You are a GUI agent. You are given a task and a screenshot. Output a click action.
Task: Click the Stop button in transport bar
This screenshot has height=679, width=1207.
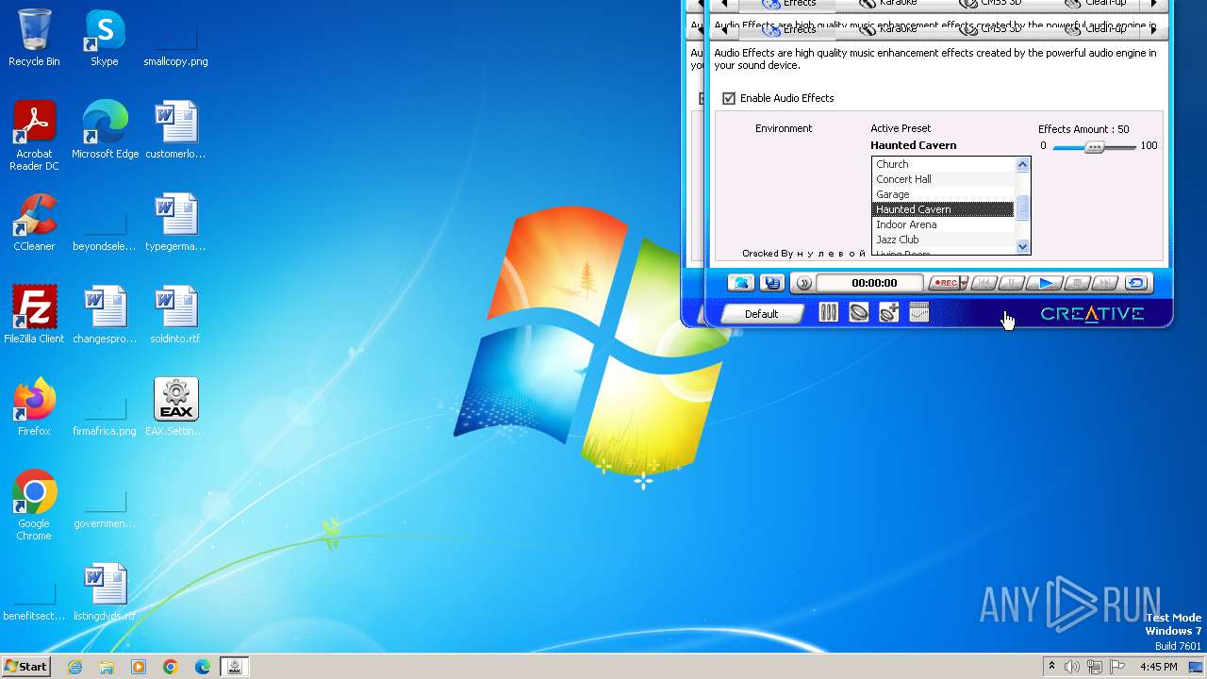pyautogui.click(x=1078, y=283)
